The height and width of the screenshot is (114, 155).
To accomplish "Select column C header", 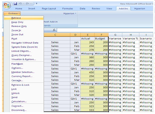I will click(x=57, y=35).
